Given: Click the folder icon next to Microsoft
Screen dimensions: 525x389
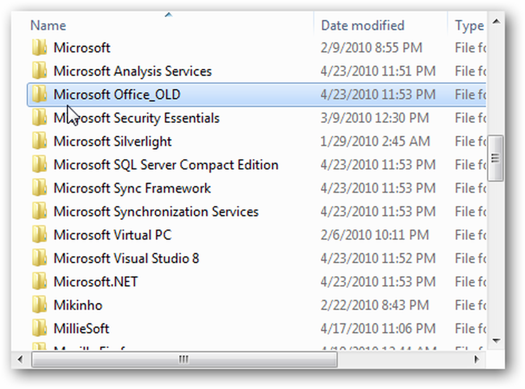Looking at the screenshot, I should pyautogui.click(x=39, y=48).
